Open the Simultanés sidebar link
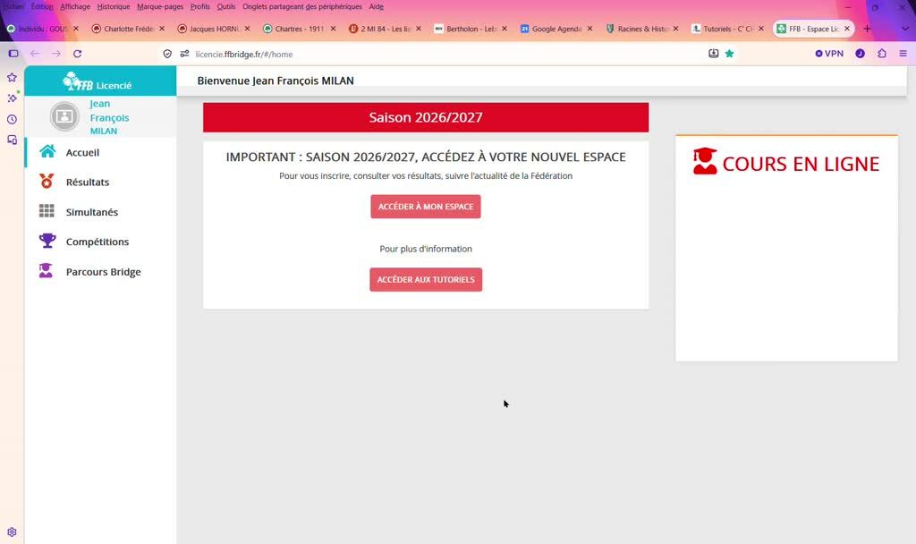This screenshot has width=916, height=544. point(92,212)
